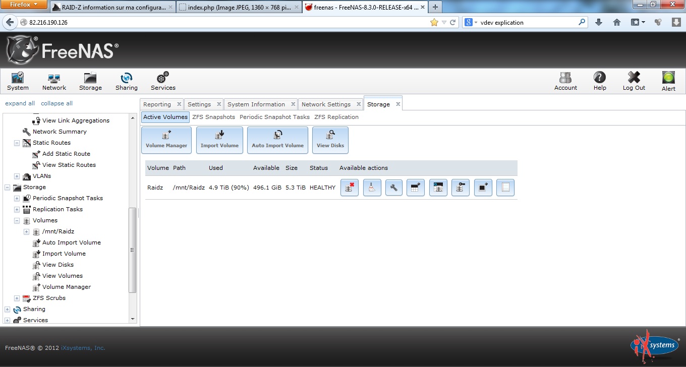Viewport: 686px width, 367px height.
Task: Expand the Sharing tree node
Action: pyautogui.click(x=7, y=309)
